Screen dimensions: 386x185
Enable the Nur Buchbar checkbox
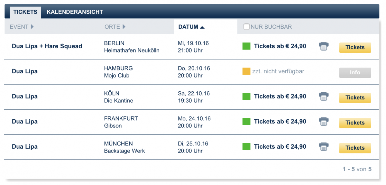tap(246, 27)
